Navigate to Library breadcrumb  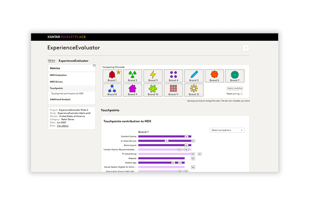[51, 60]
